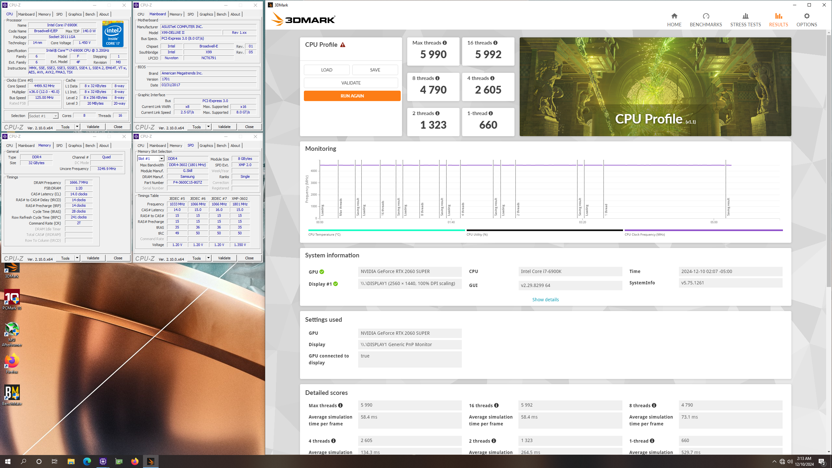Click GPU field NVIDIA GeForce RTX 2060 SUPER
Viewport: 832px width, 468px height.
[x=409, y=272]
